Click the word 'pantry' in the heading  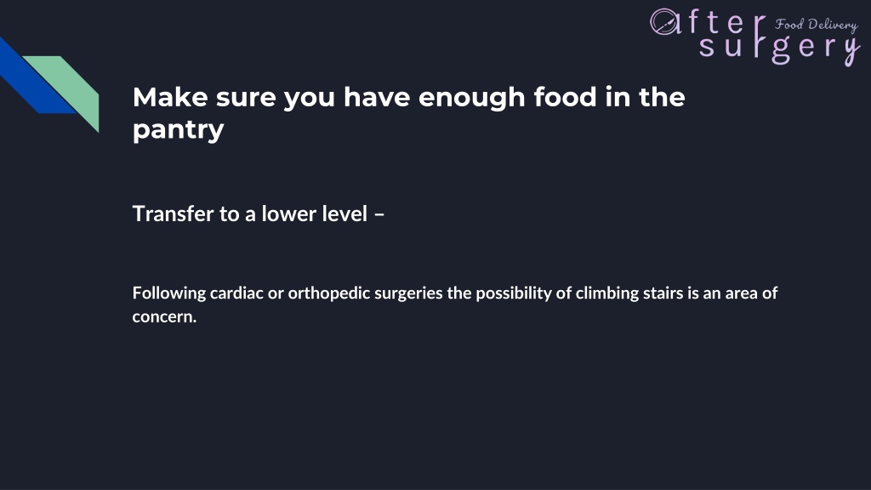[x=179, y=130]
